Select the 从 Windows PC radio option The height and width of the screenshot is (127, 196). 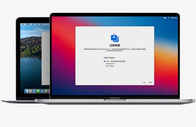(x=105, y=64)
